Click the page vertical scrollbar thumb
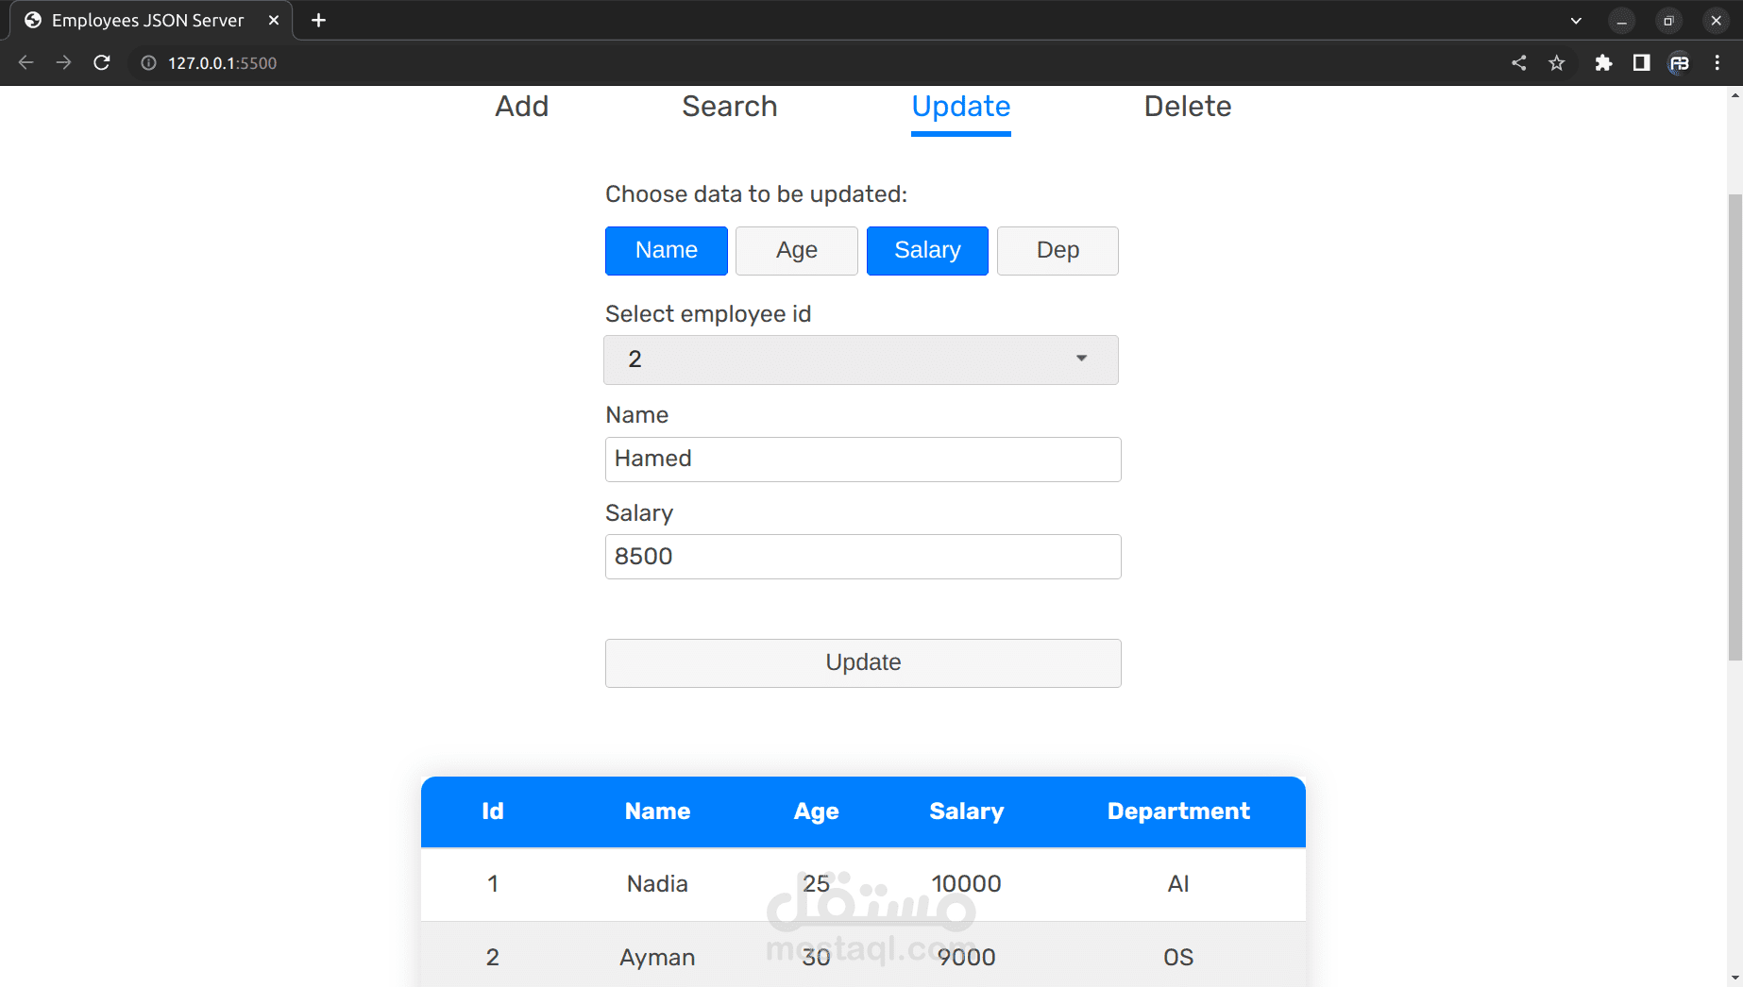This screenshot has width=1743, height=987. point(1735,427)
